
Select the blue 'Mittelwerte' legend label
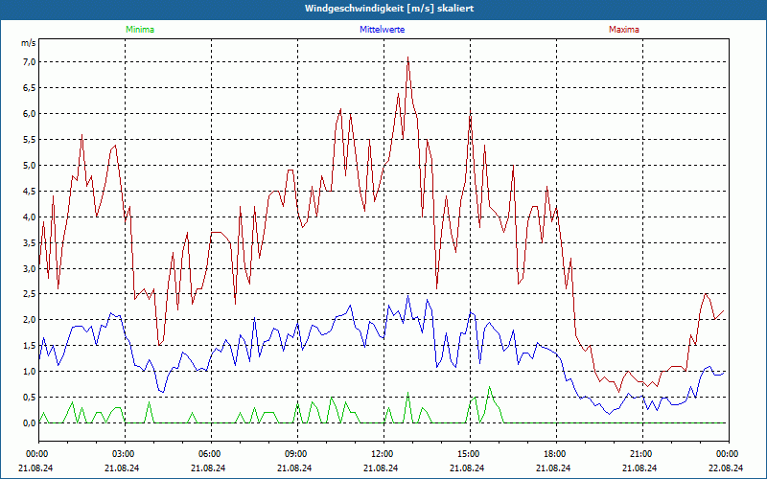click(382, 30)
